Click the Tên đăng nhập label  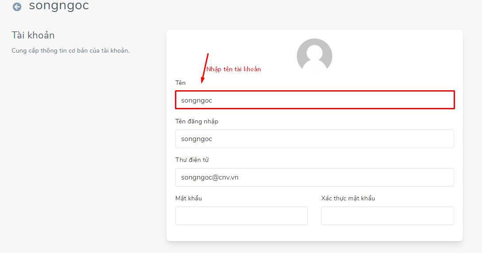click(x=197, y=121)
